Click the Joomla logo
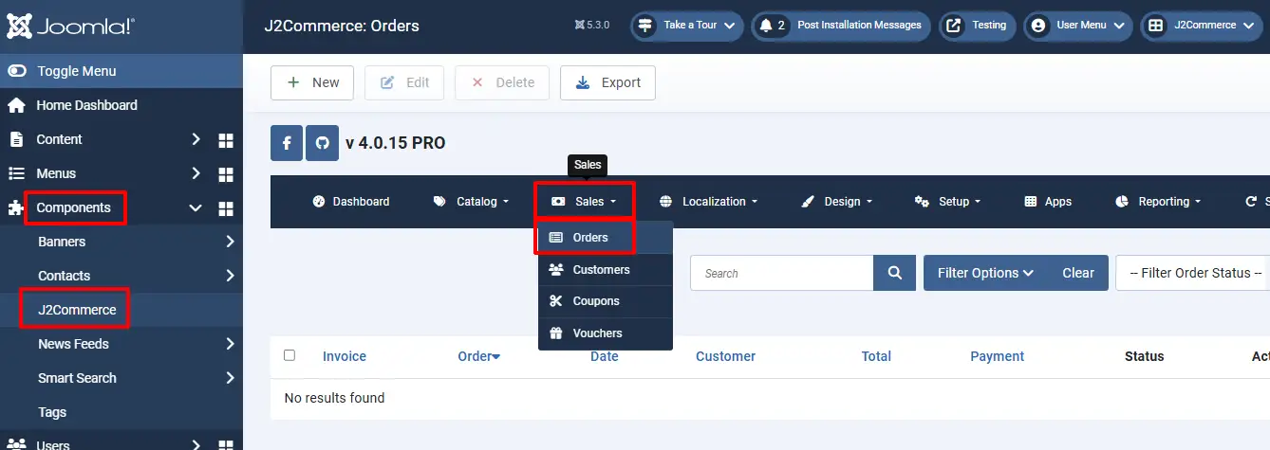This screenshot has height=450, width=1270. click(x=71, y=26)
